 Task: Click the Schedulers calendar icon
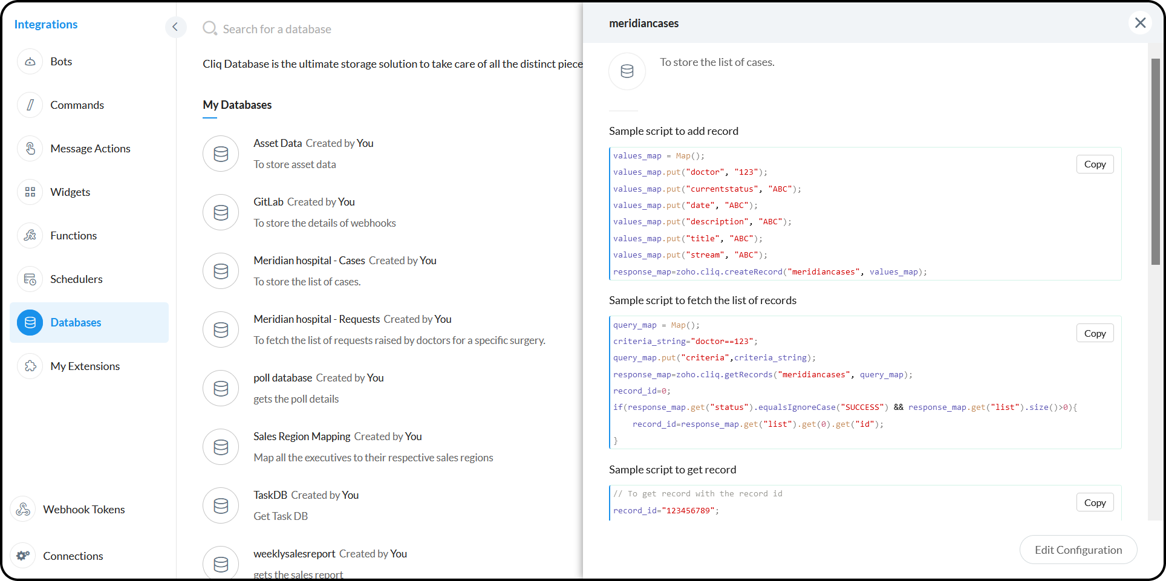point(30,279)
